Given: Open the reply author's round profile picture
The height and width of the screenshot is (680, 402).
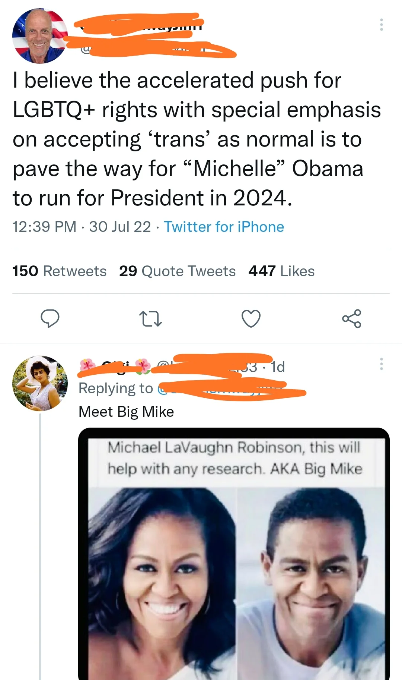Looking at the screenshot, I should [40, 383].
